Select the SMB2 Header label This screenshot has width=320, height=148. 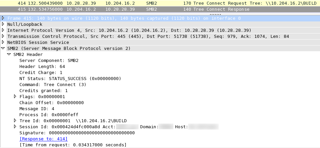[x=28, y=55]
